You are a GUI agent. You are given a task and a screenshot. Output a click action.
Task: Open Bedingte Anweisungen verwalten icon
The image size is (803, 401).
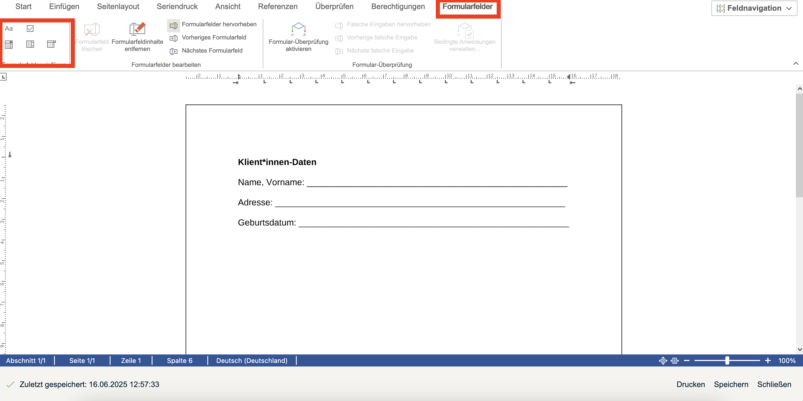click(x=465, y=30)
